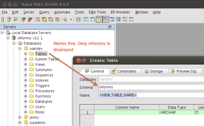Click the yellow database cylinder window icon
The width and height of the screenshot is (204, 126).
tap(99, 19)
